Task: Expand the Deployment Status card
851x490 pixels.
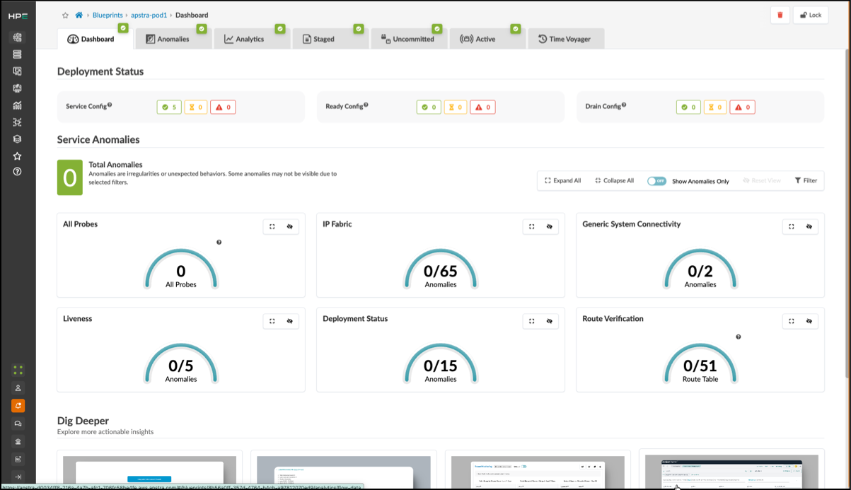Action: coord(532,322)
